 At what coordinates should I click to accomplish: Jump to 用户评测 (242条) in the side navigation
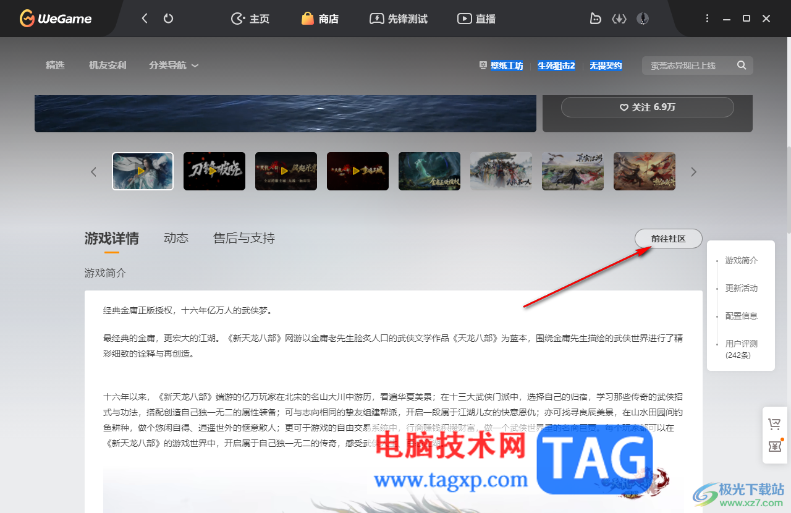click(x=741, y=349)
